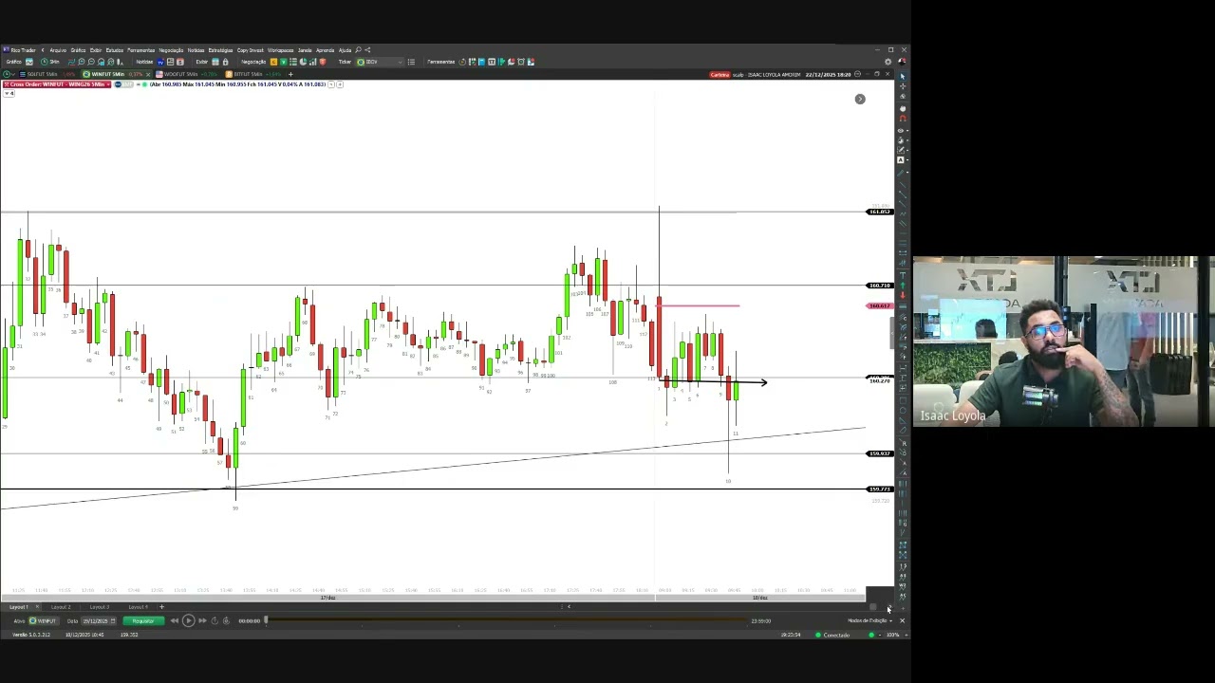The width and height of the screenshot is (1215, 683).
Task: Click the Notícias TV icon
Action: [160, 62]
